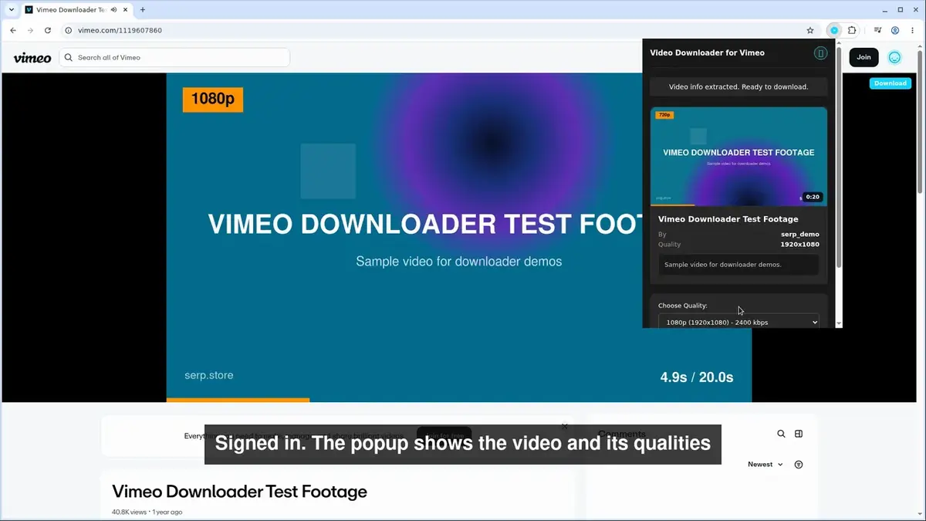
Task: Open the Extensions puzzle-piece menu
Action: click(852, 30)
